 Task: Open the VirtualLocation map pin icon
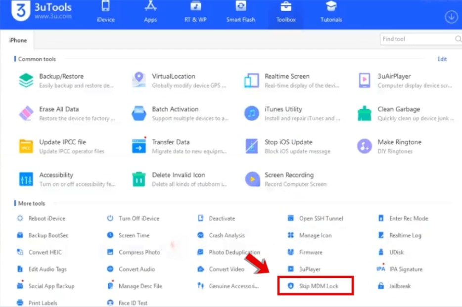pos(139,80)
